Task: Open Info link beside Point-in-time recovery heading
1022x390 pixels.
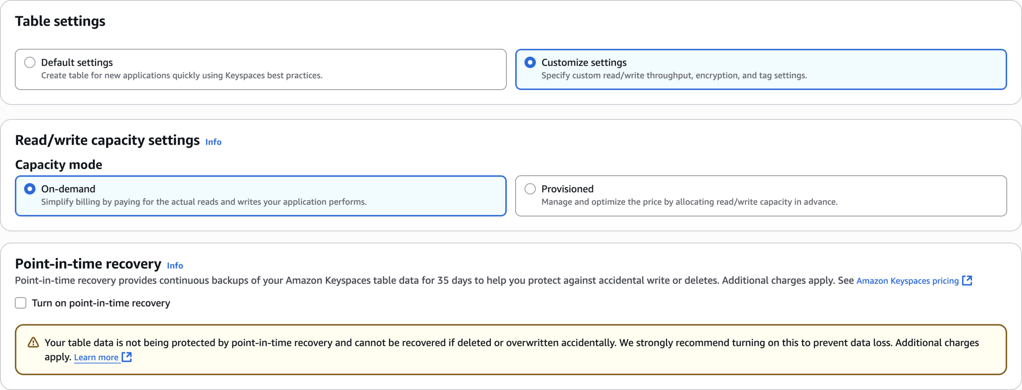Action: pos(175,266)
